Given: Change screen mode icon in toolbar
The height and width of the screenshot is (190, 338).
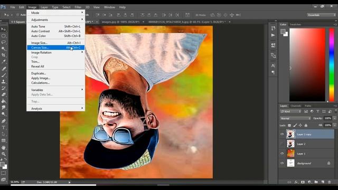Looking at the screenshot, I should [x=4, y=179].
